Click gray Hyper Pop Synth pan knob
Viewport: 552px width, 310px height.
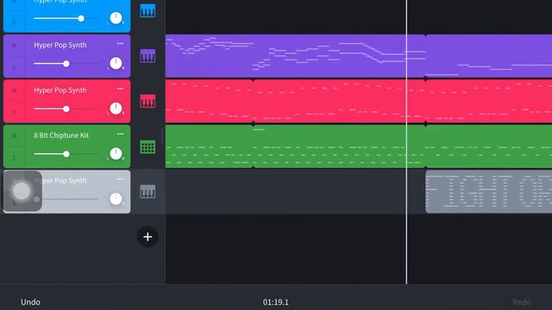(x=116, y=199)
